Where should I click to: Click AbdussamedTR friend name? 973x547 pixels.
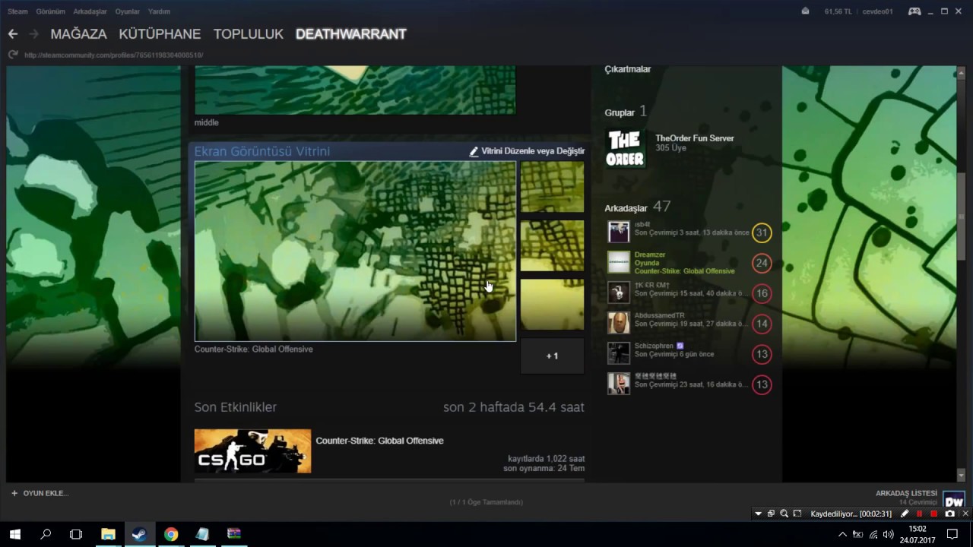point(660,315)
